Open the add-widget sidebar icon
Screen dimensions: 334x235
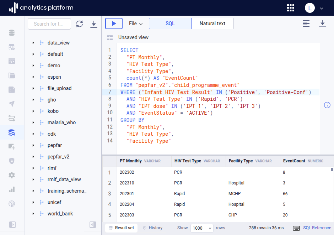pyautogui.click(x=12, y=147)
